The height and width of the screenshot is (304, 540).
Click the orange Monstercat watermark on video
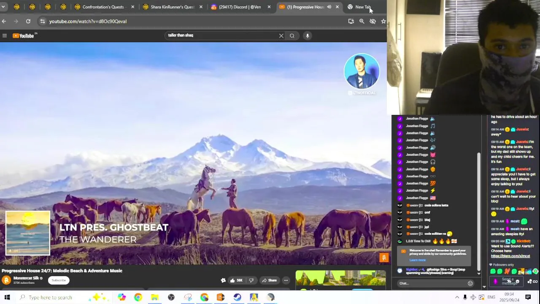tap(384, 257)
